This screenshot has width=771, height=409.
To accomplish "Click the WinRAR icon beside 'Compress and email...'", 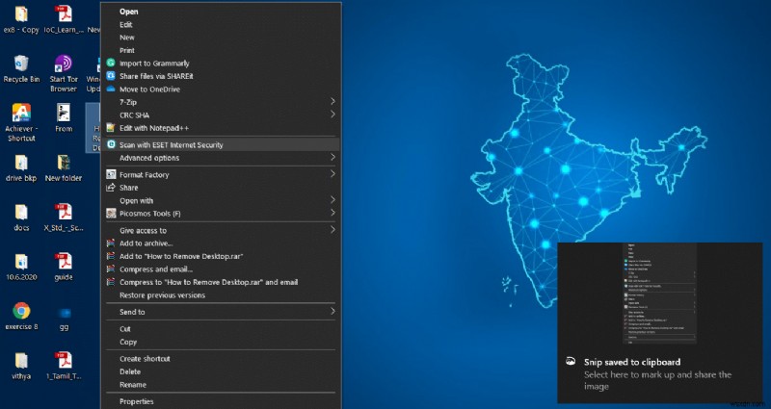I will coord(111,269).
